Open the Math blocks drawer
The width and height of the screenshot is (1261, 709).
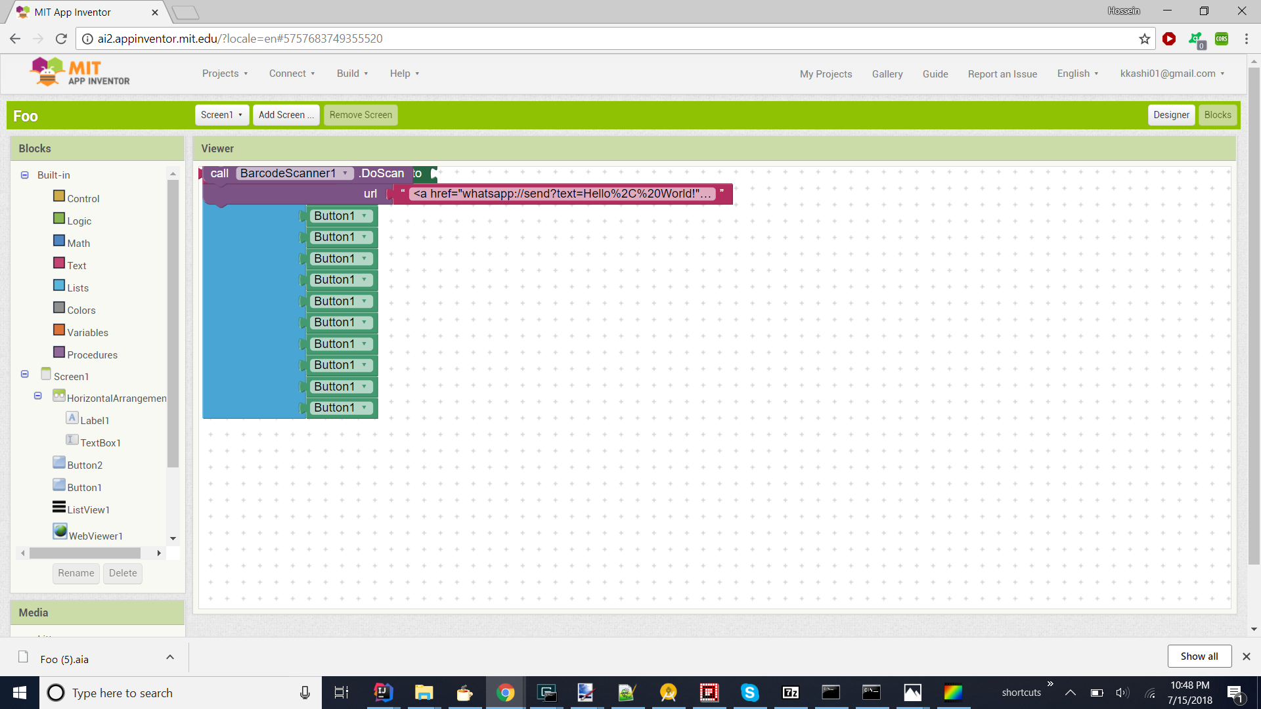click(79, 243)
